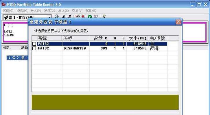Click the question mark help toolbar icon
This screenshot has width=210, height=115.
tap(104, 16)
